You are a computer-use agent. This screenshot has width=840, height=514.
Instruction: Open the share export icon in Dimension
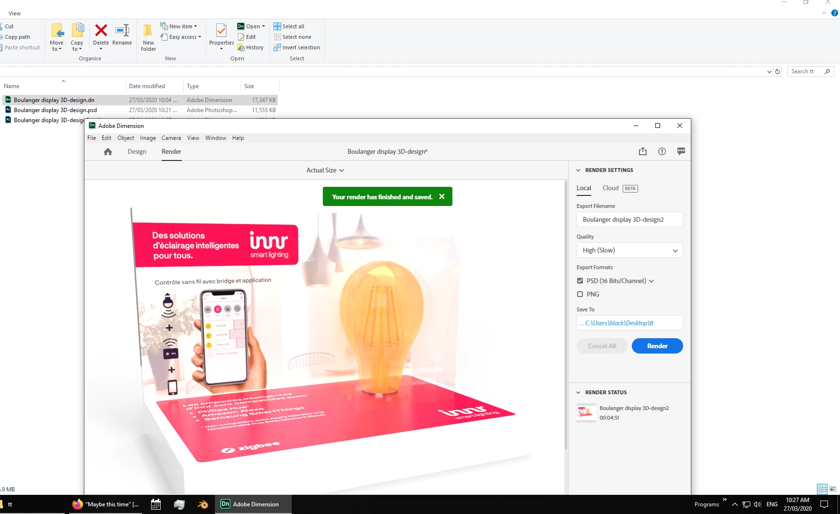(643, 151)
